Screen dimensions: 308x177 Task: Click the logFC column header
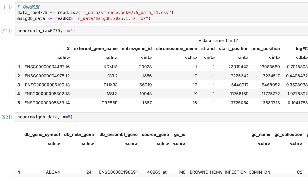[302, 49]
